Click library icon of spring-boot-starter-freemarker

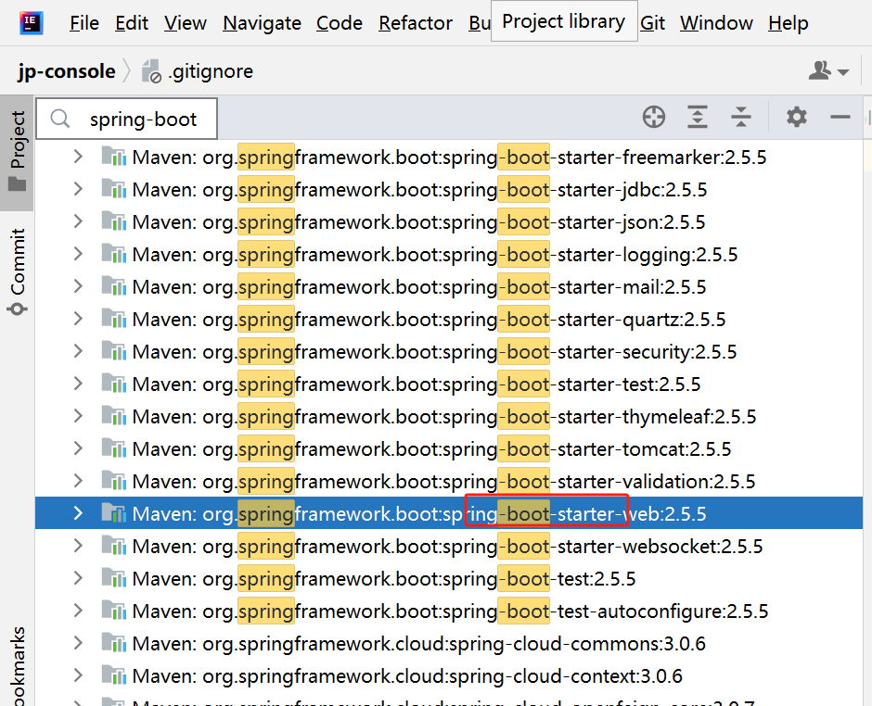click(x=114, y=157)
